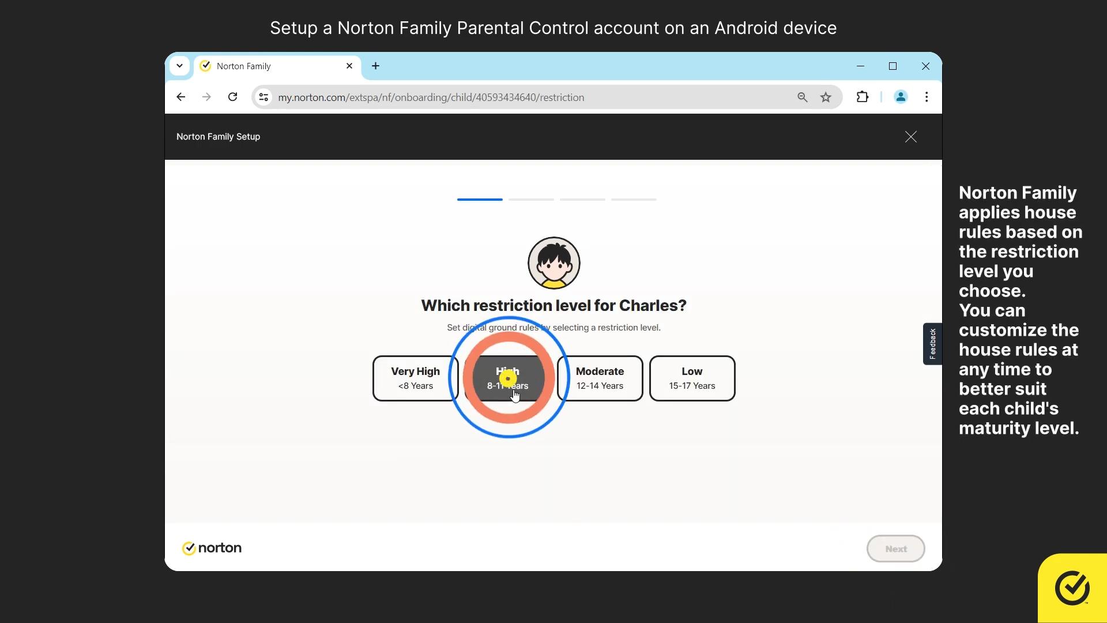View site information icon in address bar

263,97
